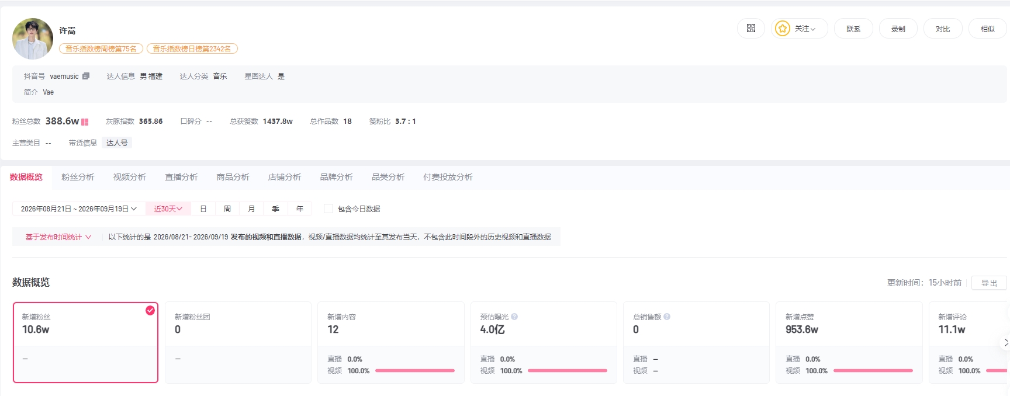
Task: Click the 联系 button
Action: coord(853,29)
